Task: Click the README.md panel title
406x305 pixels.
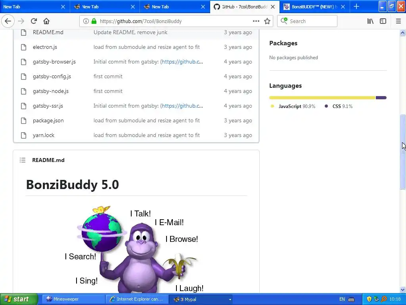Action: coord(48,160)
